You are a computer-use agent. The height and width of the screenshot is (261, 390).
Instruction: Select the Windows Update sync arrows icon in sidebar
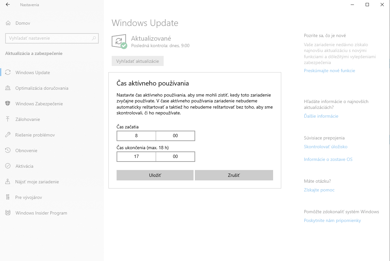coord(8,72)
